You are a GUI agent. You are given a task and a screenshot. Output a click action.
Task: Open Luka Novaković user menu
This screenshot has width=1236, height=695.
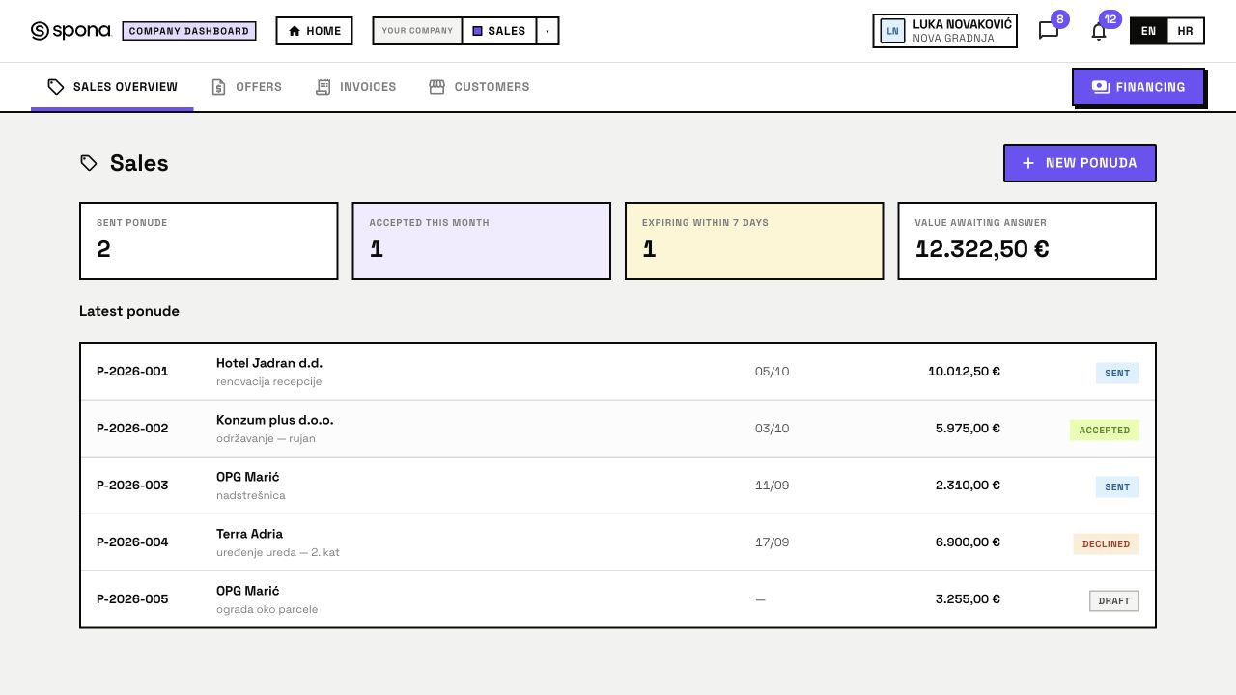[x=944, y=31]
